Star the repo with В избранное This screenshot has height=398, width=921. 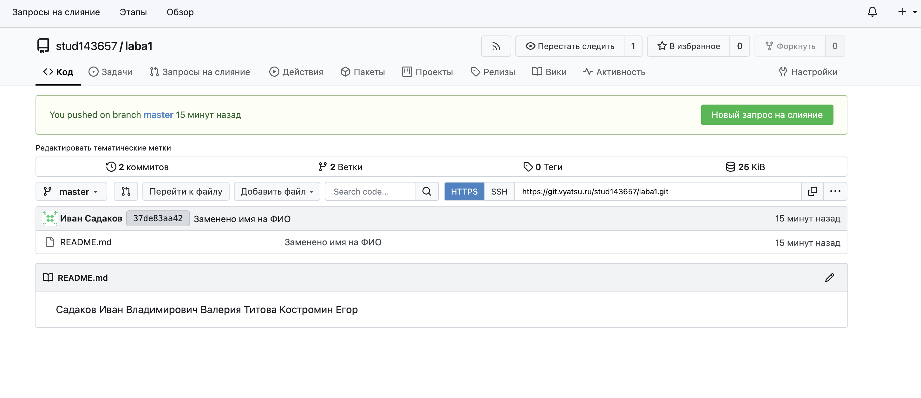point(688,46)
